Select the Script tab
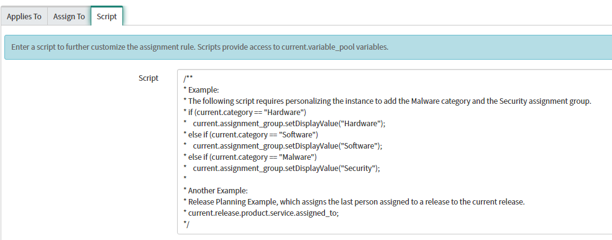Image resolution: width=612 pixels, height=240 pixels. [106, 16]
